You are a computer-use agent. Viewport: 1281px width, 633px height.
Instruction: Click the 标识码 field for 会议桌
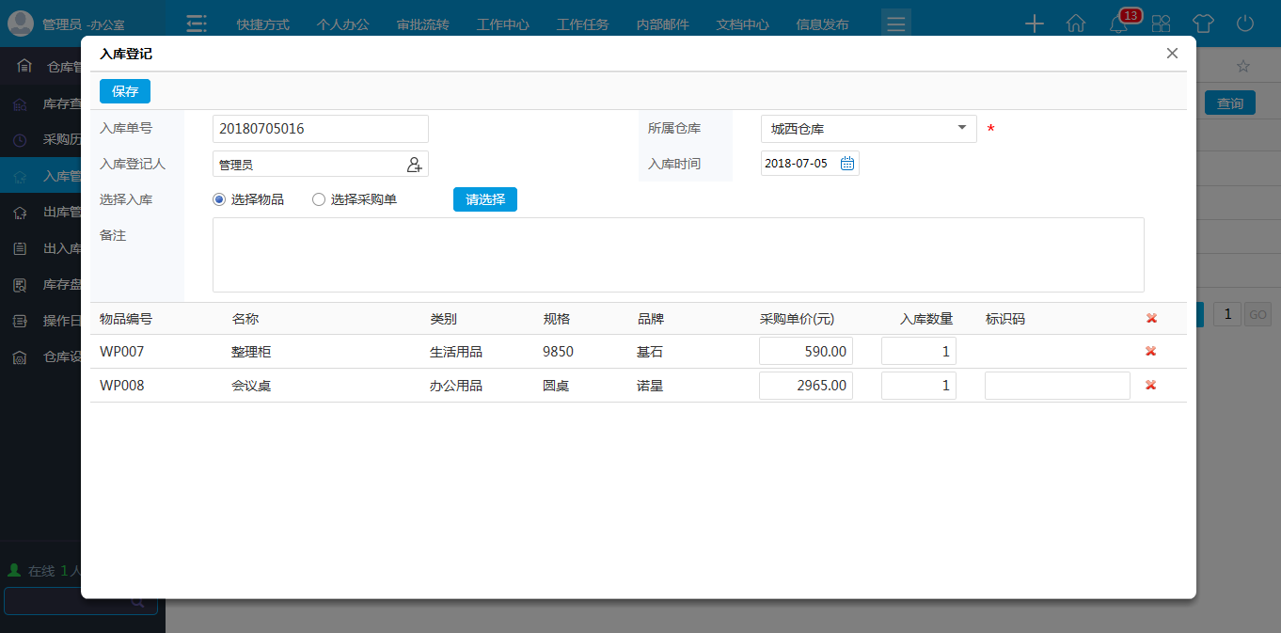(x=1056, y=386)
